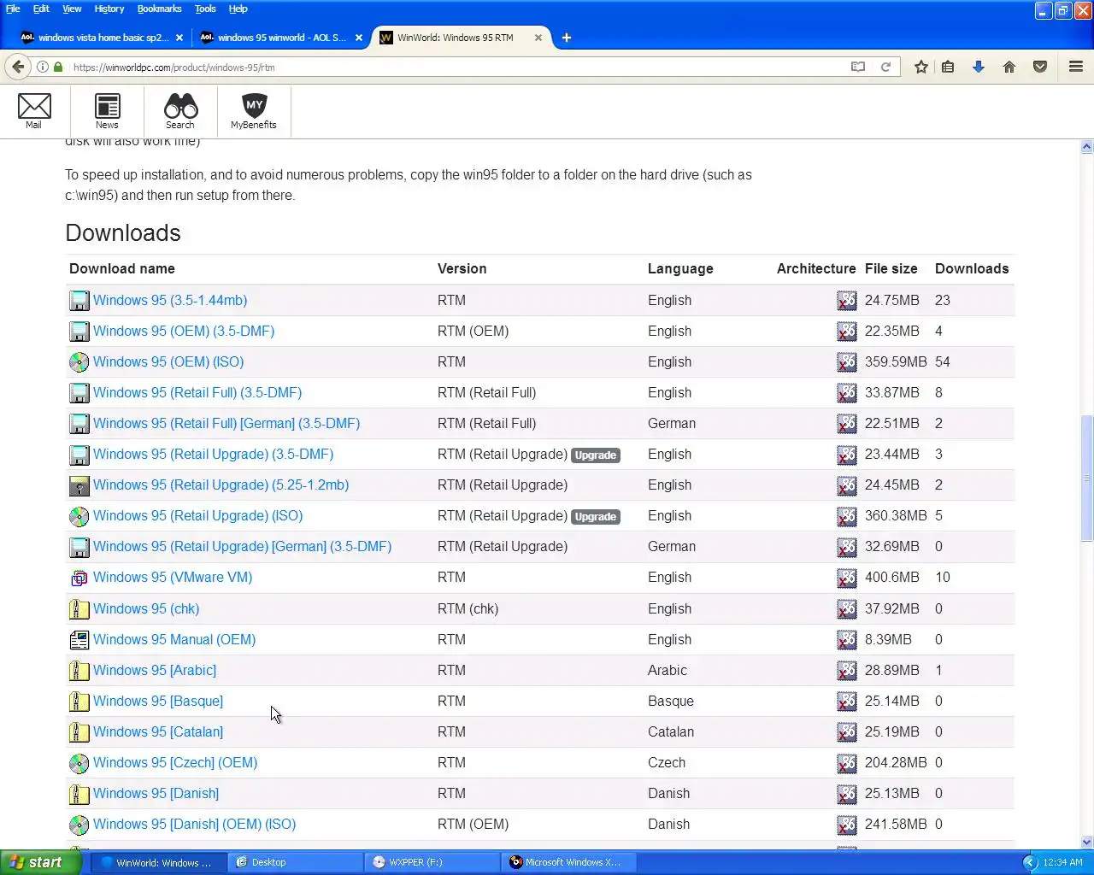This screenshot has width=1094, height=875.
Task: Click the scrollbar down arrow
Action: click(x=1087, y=842)
